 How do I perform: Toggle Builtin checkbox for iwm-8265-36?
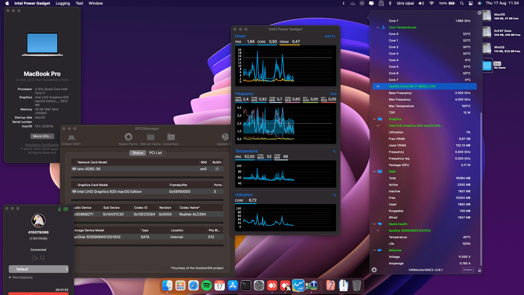[x=217, y=169]
